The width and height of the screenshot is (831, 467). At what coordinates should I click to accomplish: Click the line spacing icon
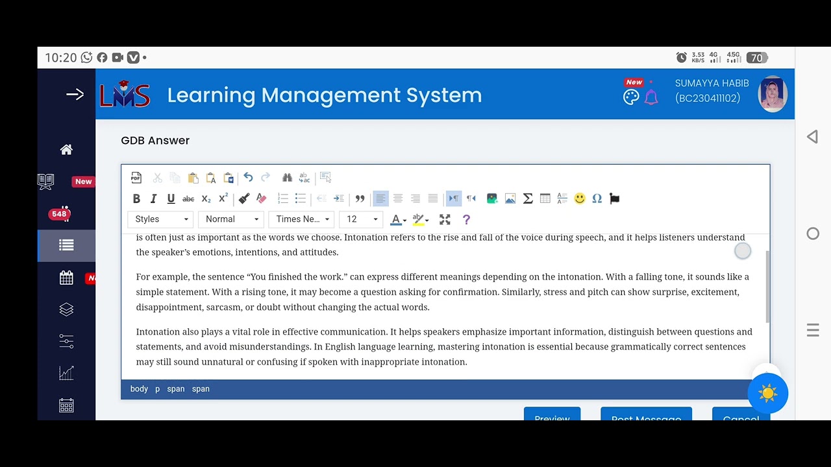coord(562,198)
